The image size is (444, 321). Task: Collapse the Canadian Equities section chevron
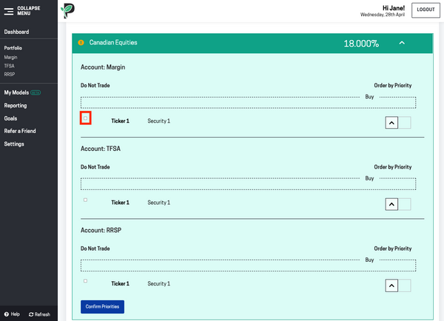pyautogui.click(x=402, y=43)
